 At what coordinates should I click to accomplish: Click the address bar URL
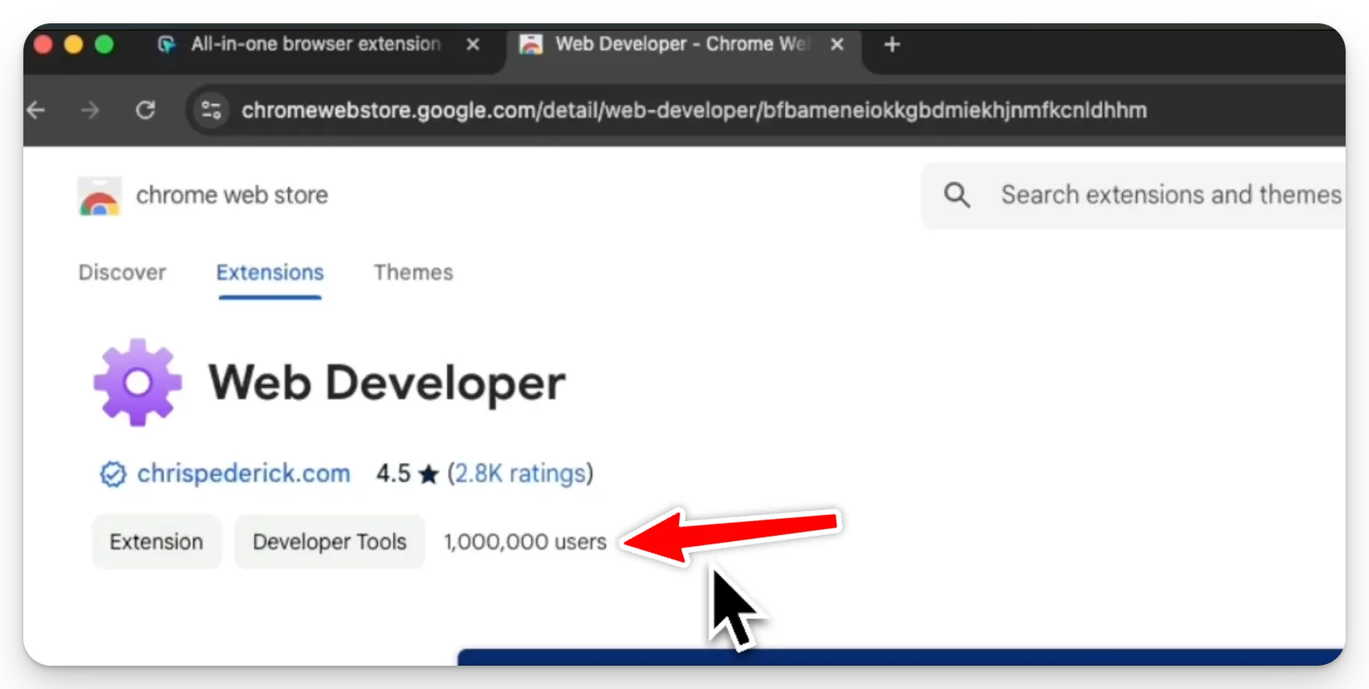694,110
